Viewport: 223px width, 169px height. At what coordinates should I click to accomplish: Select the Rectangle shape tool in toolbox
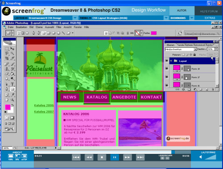coord(12,89)
